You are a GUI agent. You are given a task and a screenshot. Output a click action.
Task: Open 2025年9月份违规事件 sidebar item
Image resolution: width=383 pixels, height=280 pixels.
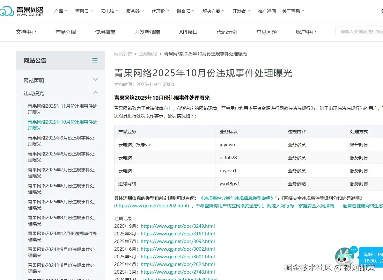[61, 141]
